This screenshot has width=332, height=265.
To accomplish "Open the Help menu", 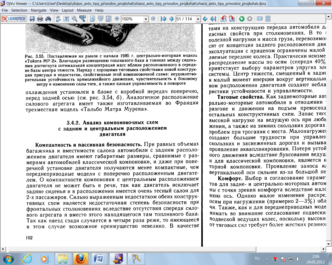I will click(x=99, y=10).
